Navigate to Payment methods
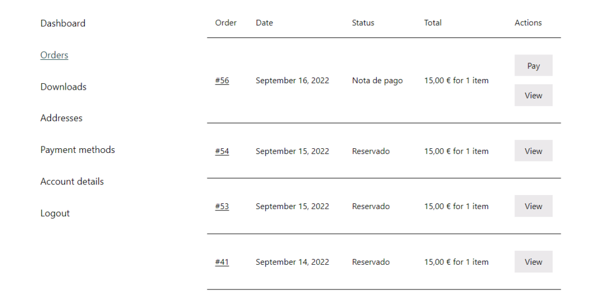This screenshot has height=297, width=600. coord(77,150)
